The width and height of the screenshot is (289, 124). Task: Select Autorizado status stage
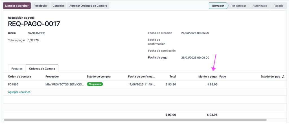coord(260,6)
